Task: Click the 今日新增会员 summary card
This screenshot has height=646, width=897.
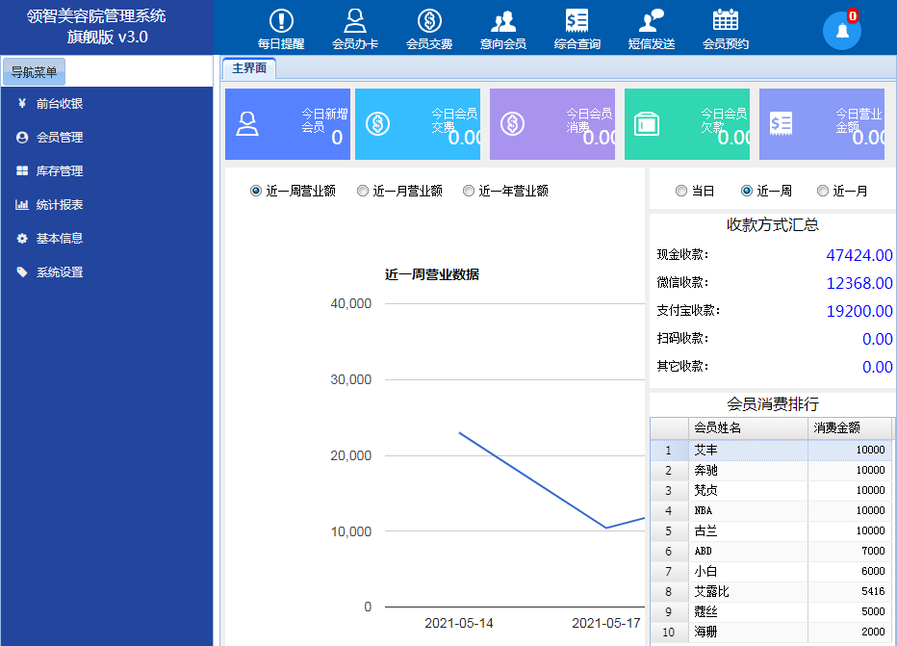Action: pos(287,124)
